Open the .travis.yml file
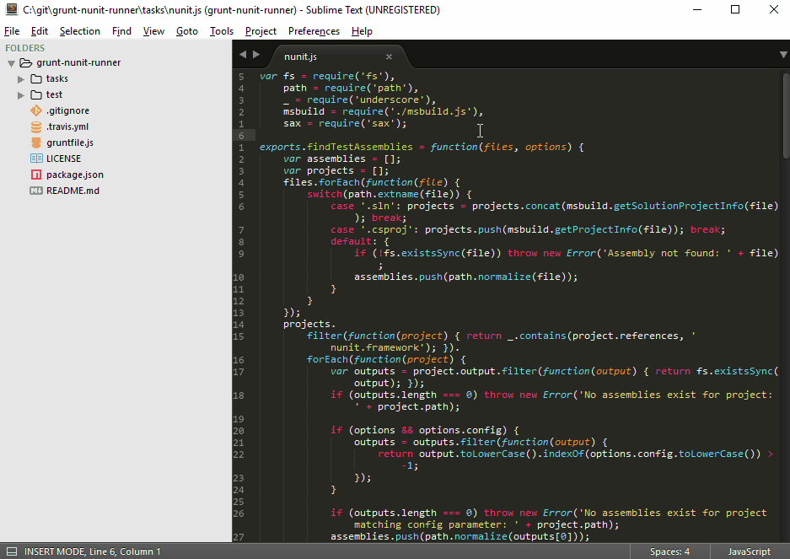Screen dimensions: 790x559 coord(67,126)
